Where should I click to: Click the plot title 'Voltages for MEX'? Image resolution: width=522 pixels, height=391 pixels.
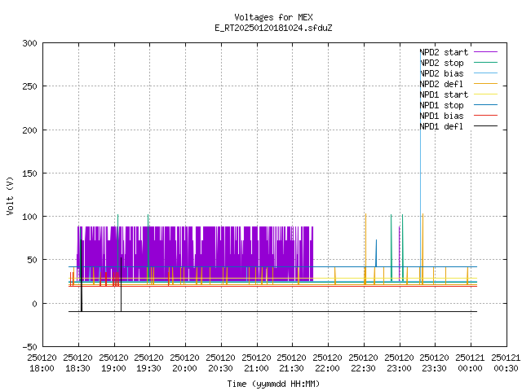(x=273, y=17)
